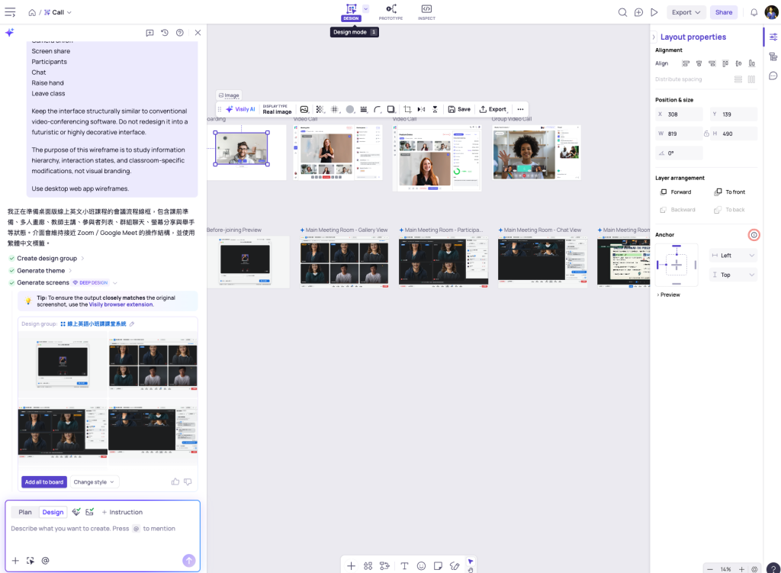Click the Share button
This screenshot has width=781, height=573.
tap(724, 12)
